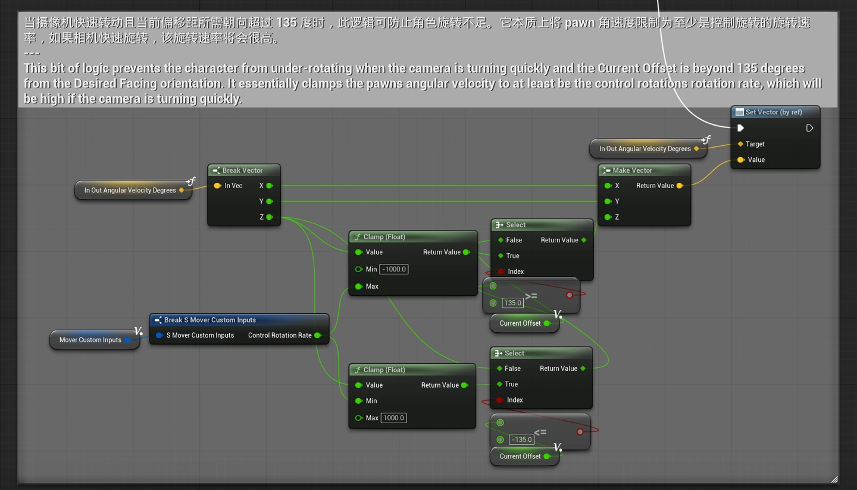Click the In Vec input pin on Break Vector
Screen dimensions: 857x490
(218, 186)
